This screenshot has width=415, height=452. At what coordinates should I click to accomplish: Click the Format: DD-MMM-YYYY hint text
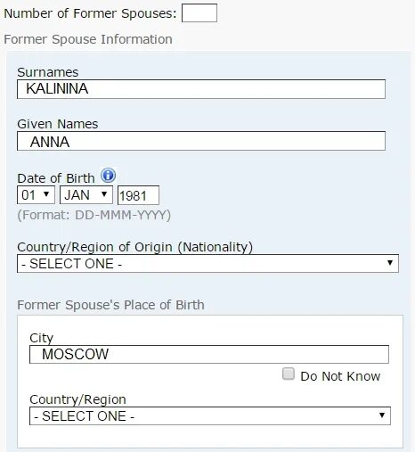point(94,215)
